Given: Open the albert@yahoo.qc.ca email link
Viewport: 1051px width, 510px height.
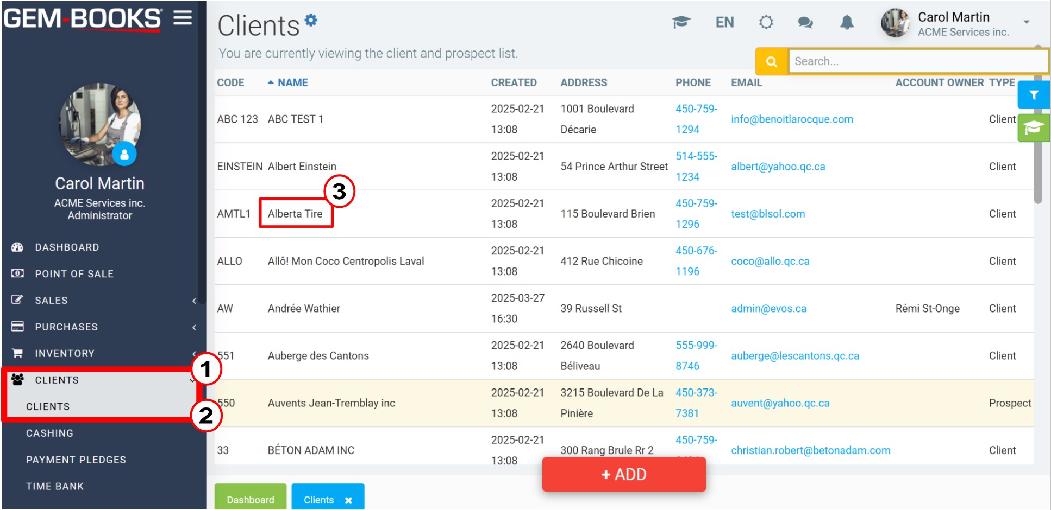Looking at the screenshot, I should (778, 167).
